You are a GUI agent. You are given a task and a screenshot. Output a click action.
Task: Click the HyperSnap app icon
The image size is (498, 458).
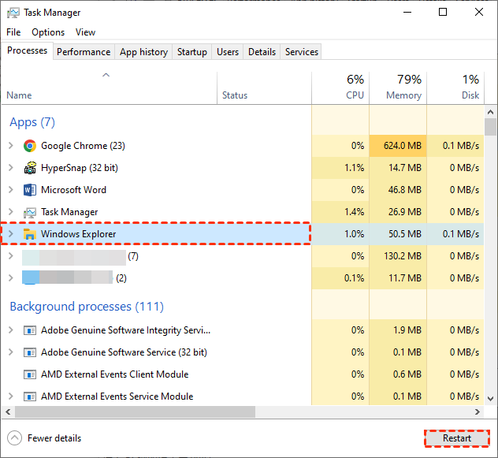[30, 168]
